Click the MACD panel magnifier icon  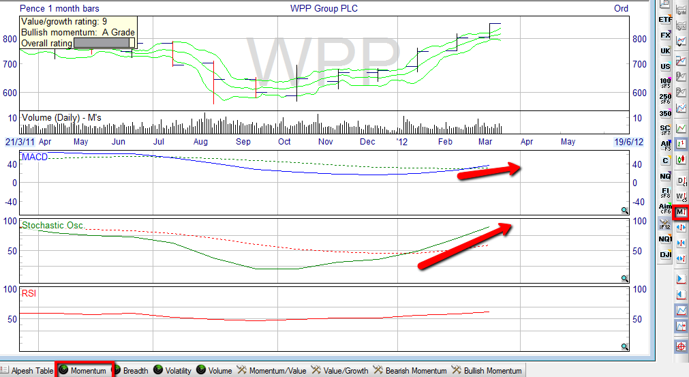pos(624,211)
